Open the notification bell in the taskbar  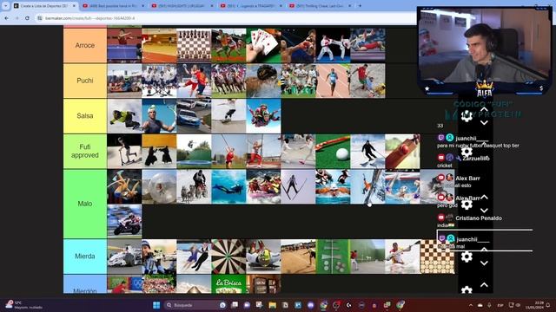[x=548, y=305]
